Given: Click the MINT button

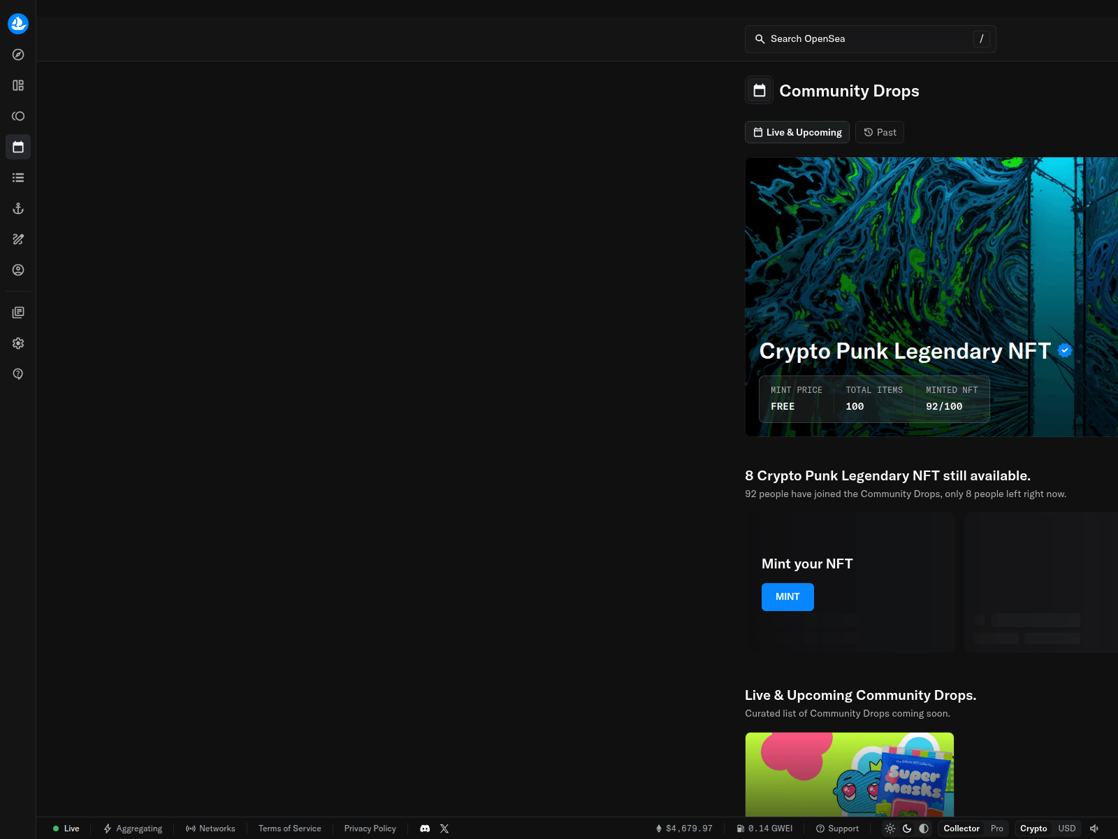Looking at the screenshot, I should tap(787, 597).
